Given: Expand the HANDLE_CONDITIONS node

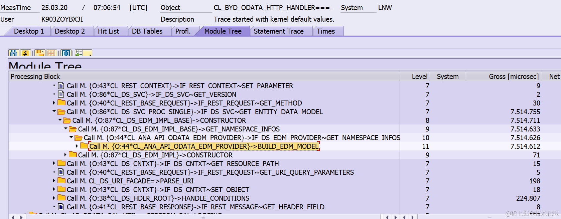Looking at the screenshot, I should pos(54,198).
